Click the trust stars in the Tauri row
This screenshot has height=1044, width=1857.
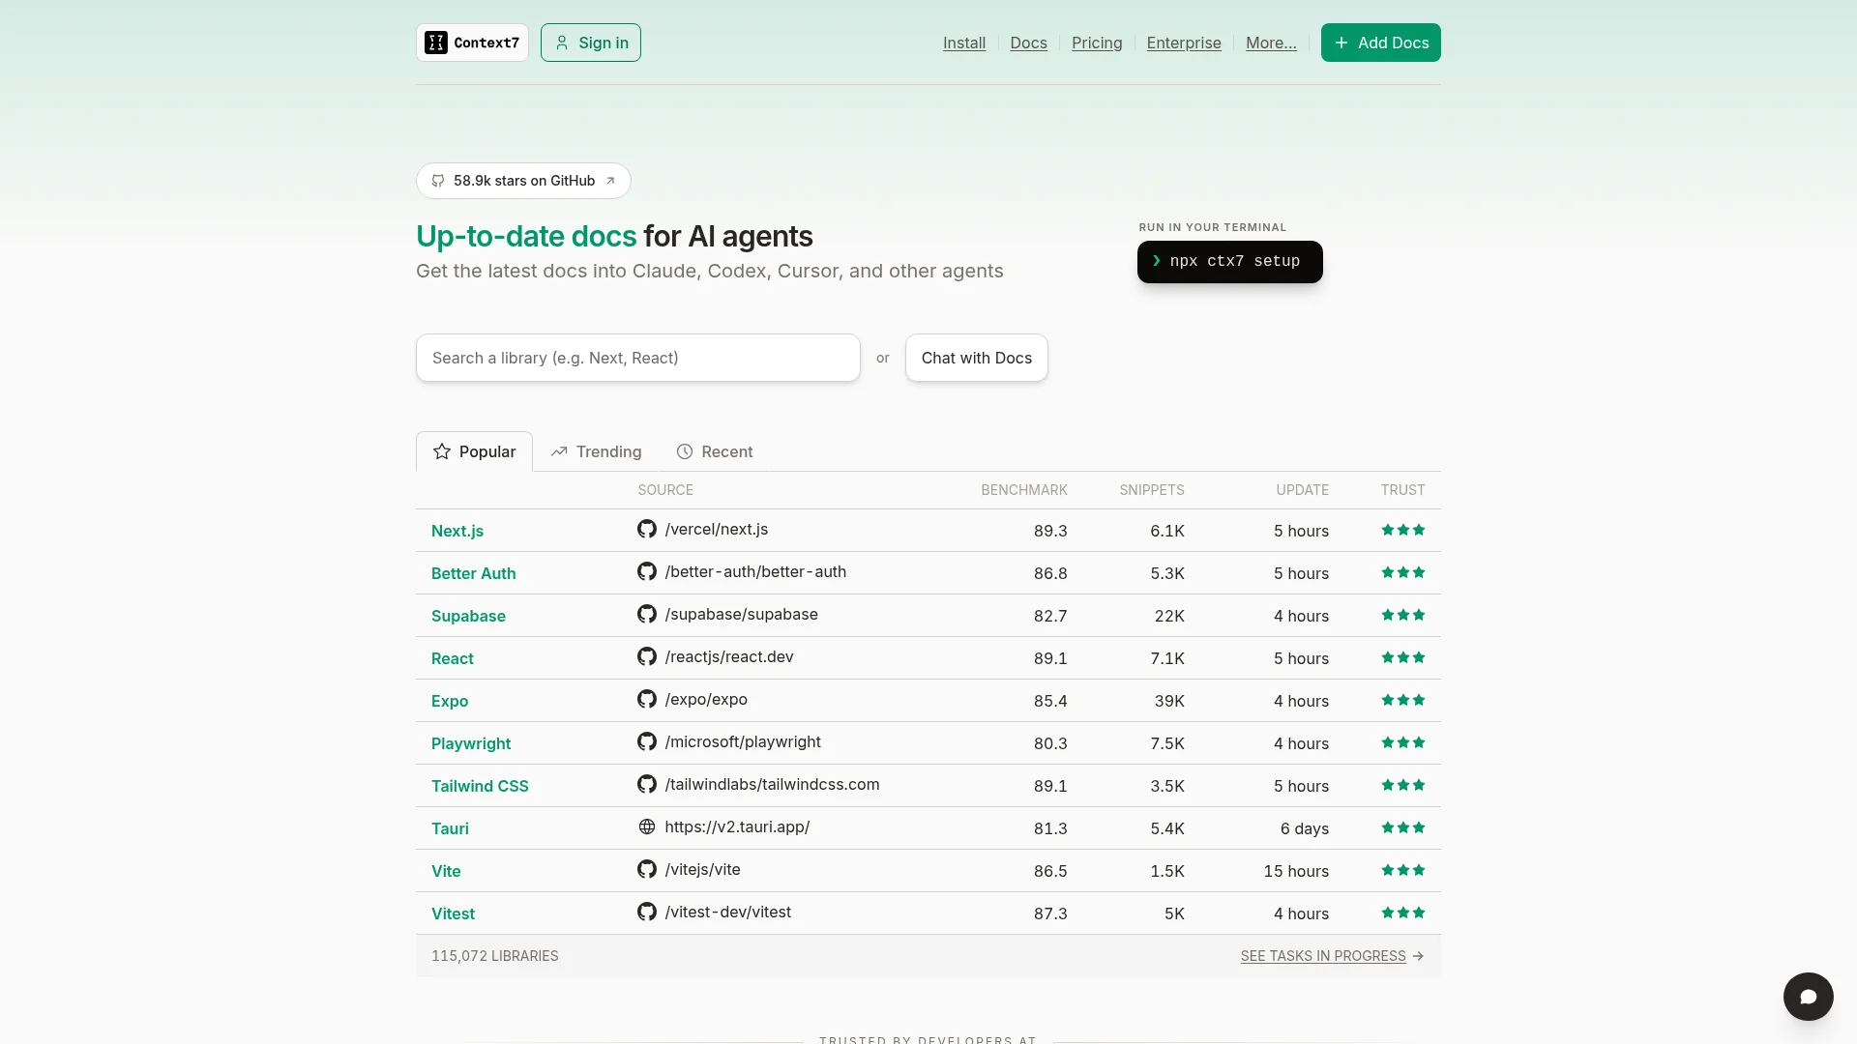click(1403, 827)
